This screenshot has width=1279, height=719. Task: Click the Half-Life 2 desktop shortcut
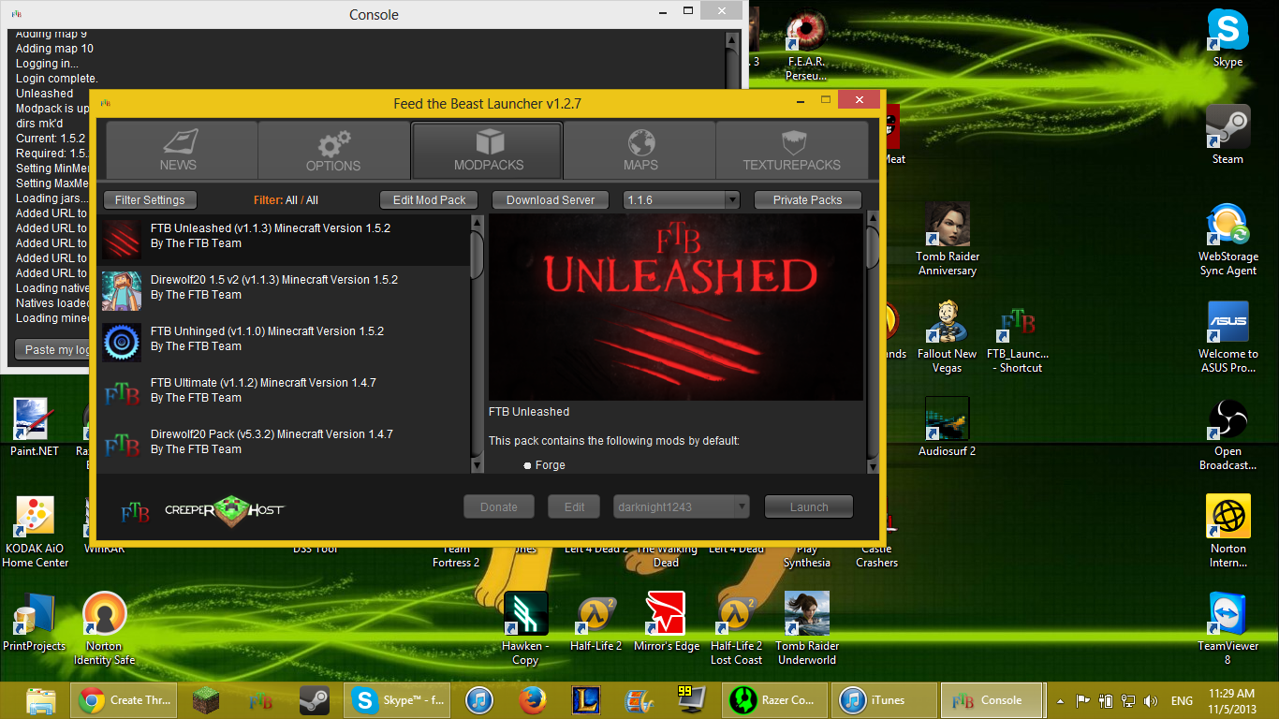[596, 623]
